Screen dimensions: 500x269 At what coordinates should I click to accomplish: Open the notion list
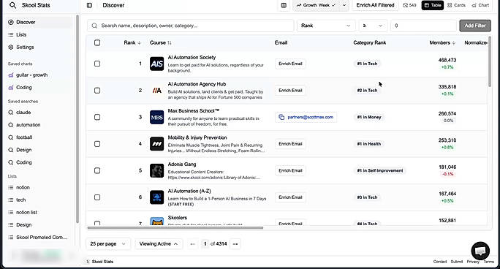(23, 187)
